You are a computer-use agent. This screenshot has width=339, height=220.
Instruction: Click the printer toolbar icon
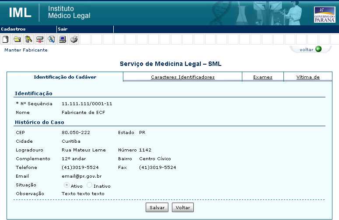[x=74, y=40]
